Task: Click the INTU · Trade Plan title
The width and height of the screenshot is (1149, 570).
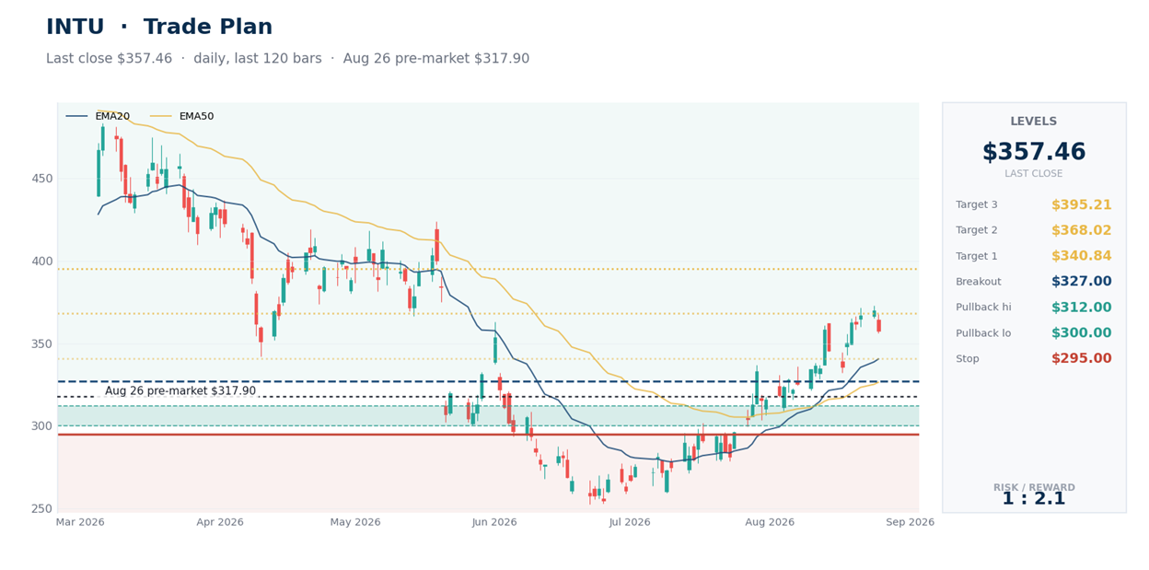Action: coord(159,28)
